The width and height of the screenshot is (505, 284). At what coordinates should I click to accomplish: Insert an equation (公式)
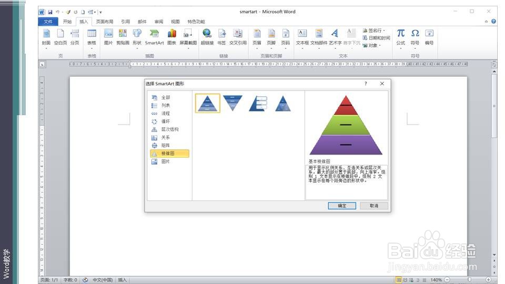tap(401, 38)
